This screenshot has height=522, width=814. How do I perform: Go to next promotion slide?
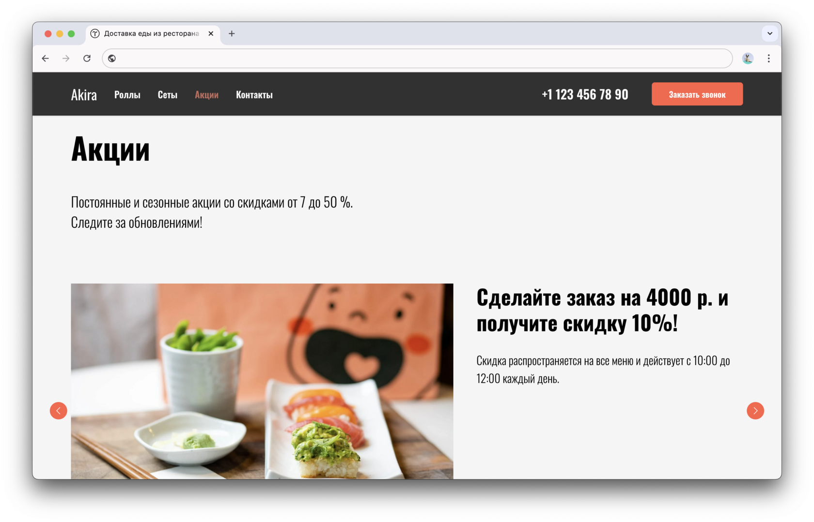tap(755, 411)
